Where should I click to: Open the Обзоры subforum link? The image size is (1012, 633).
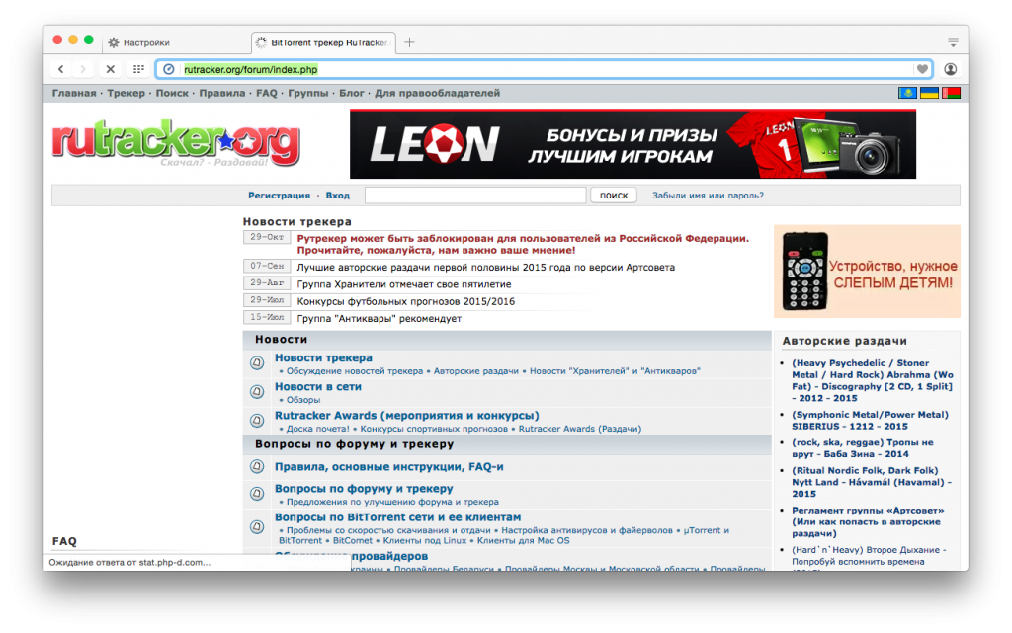[303, 400]
